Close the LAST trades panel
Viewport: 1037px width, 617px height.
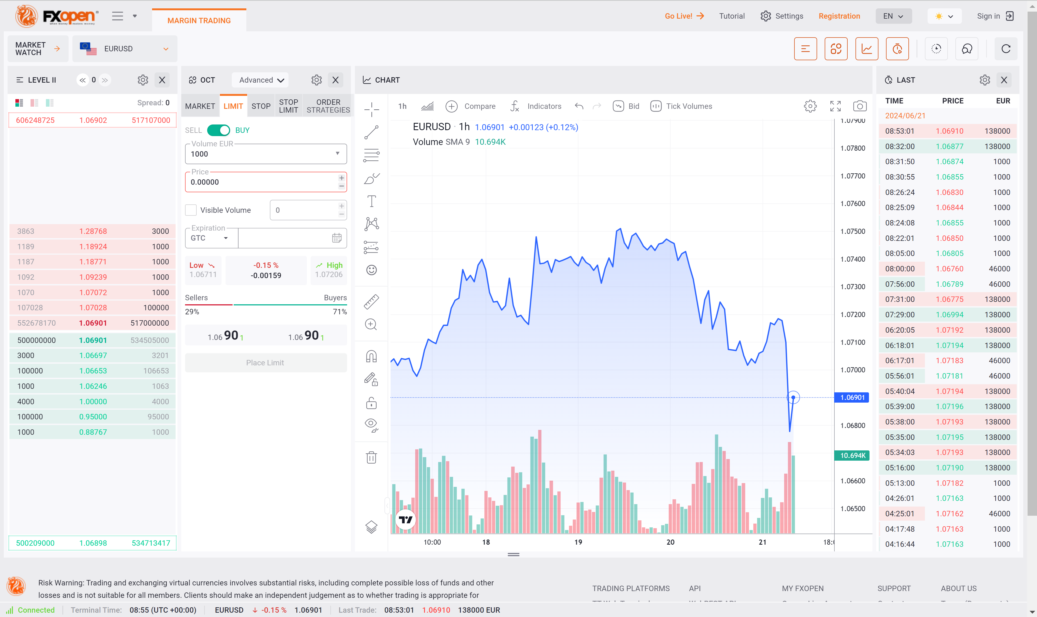(1004, 80)
